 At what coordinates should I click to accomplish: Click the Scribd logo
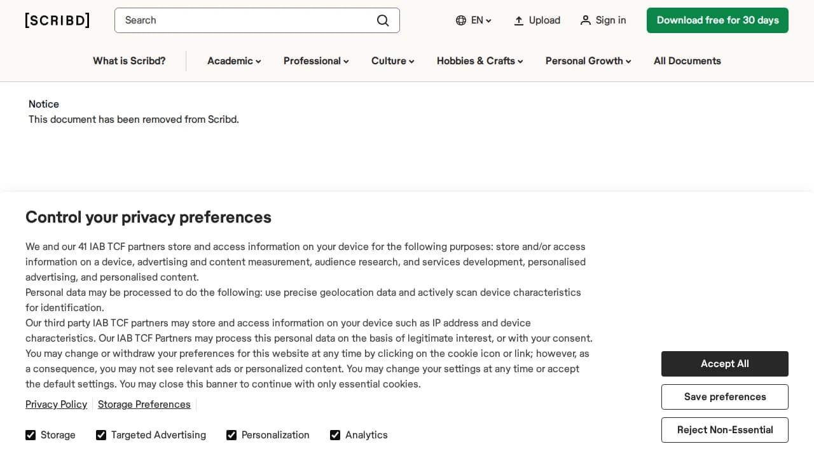(x=57, y=20)
